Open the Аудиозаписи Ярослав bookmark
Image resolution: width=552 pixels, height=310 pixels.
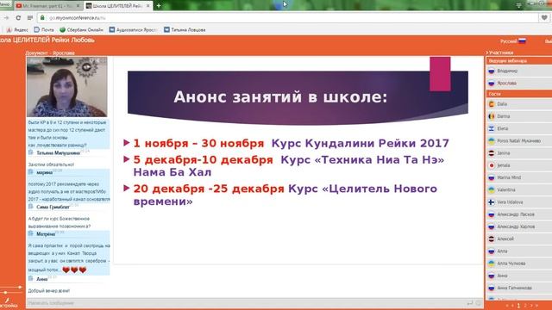coord(134,30)
